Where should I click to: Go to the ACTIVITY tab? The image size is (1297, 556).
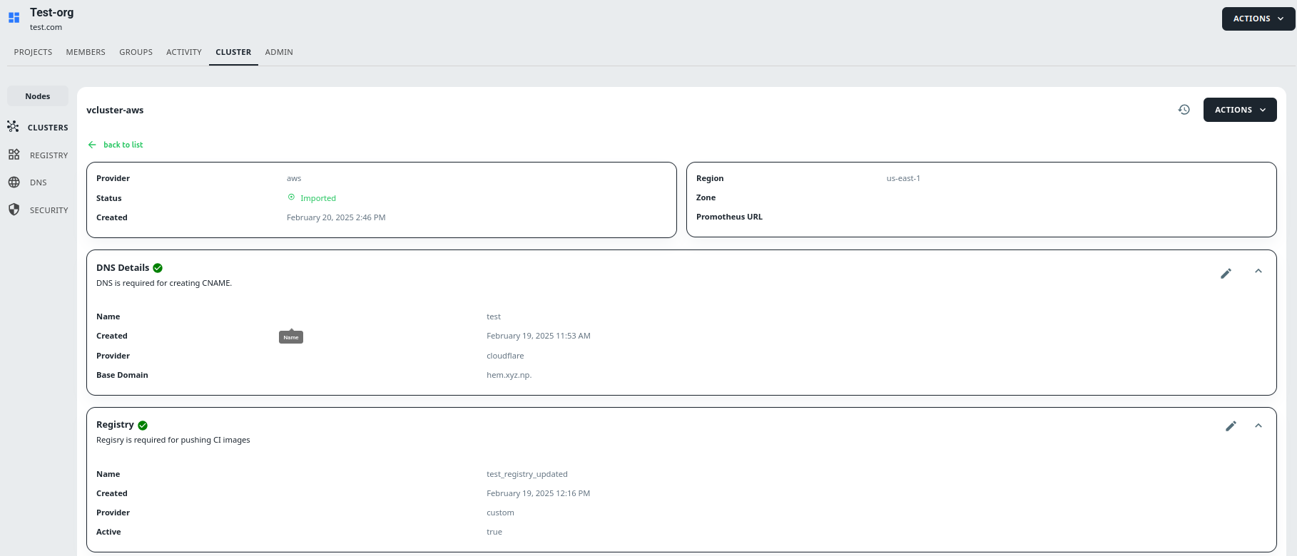pyautogui.click(x=184, y=52)
